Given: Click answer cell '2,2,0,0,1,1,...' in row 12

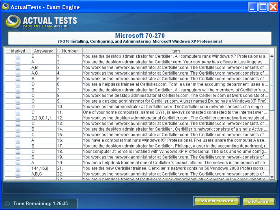Looking at the screenshot, I should click(x=44, y=118).
